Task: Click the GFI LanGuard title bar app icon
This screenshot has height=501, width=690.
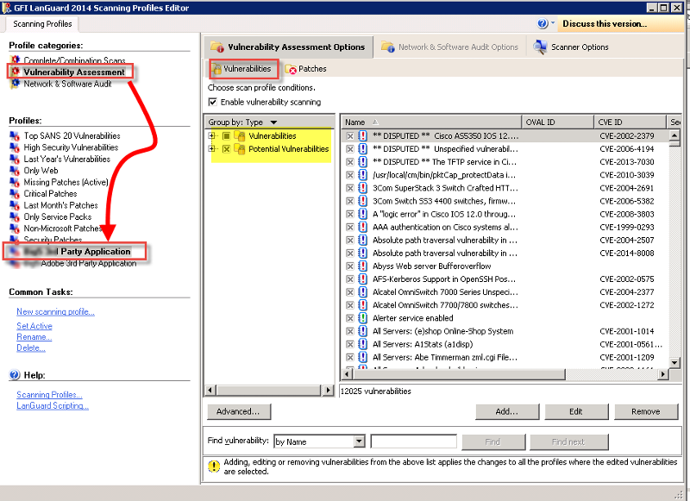Action: [x=6, y=8]
